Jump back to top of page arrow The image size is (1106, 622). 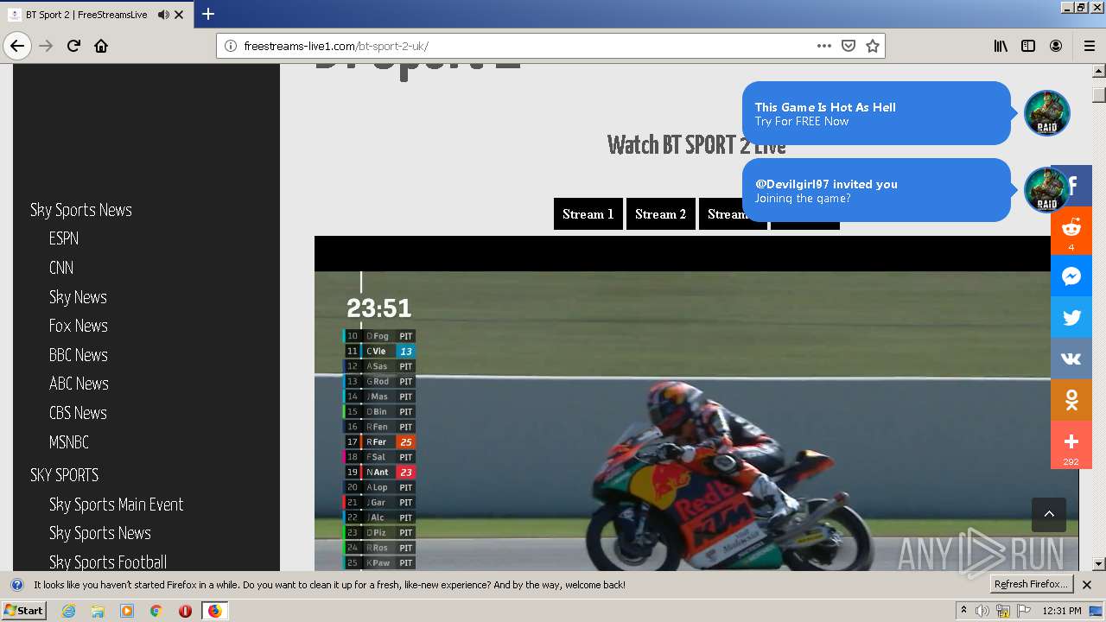1049,514
